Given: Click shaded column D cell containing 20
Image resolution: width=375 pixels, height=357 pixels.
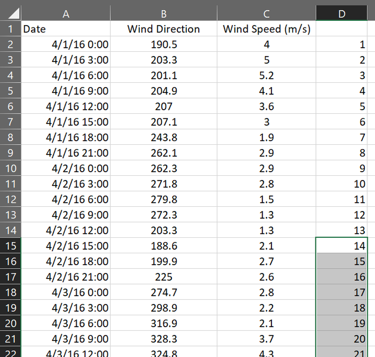Looking at the screenshot, I should click(342, 339).
